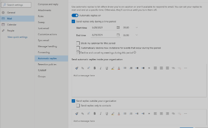
Task: Open the General settings category
Action: point(17,13)
